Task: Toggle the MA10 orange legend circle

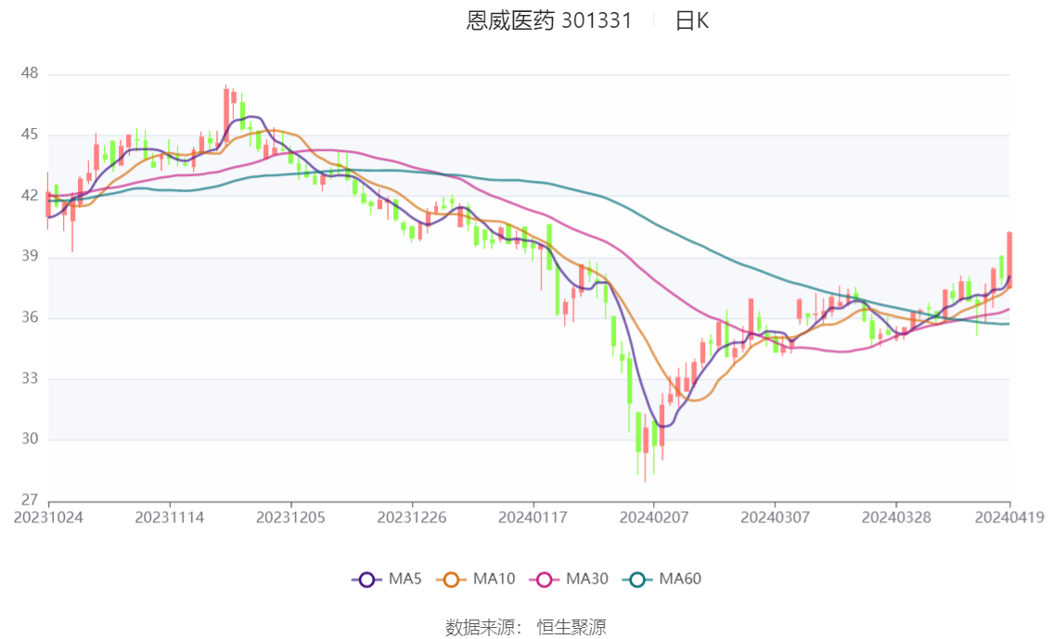Action: tap(451, 580)
